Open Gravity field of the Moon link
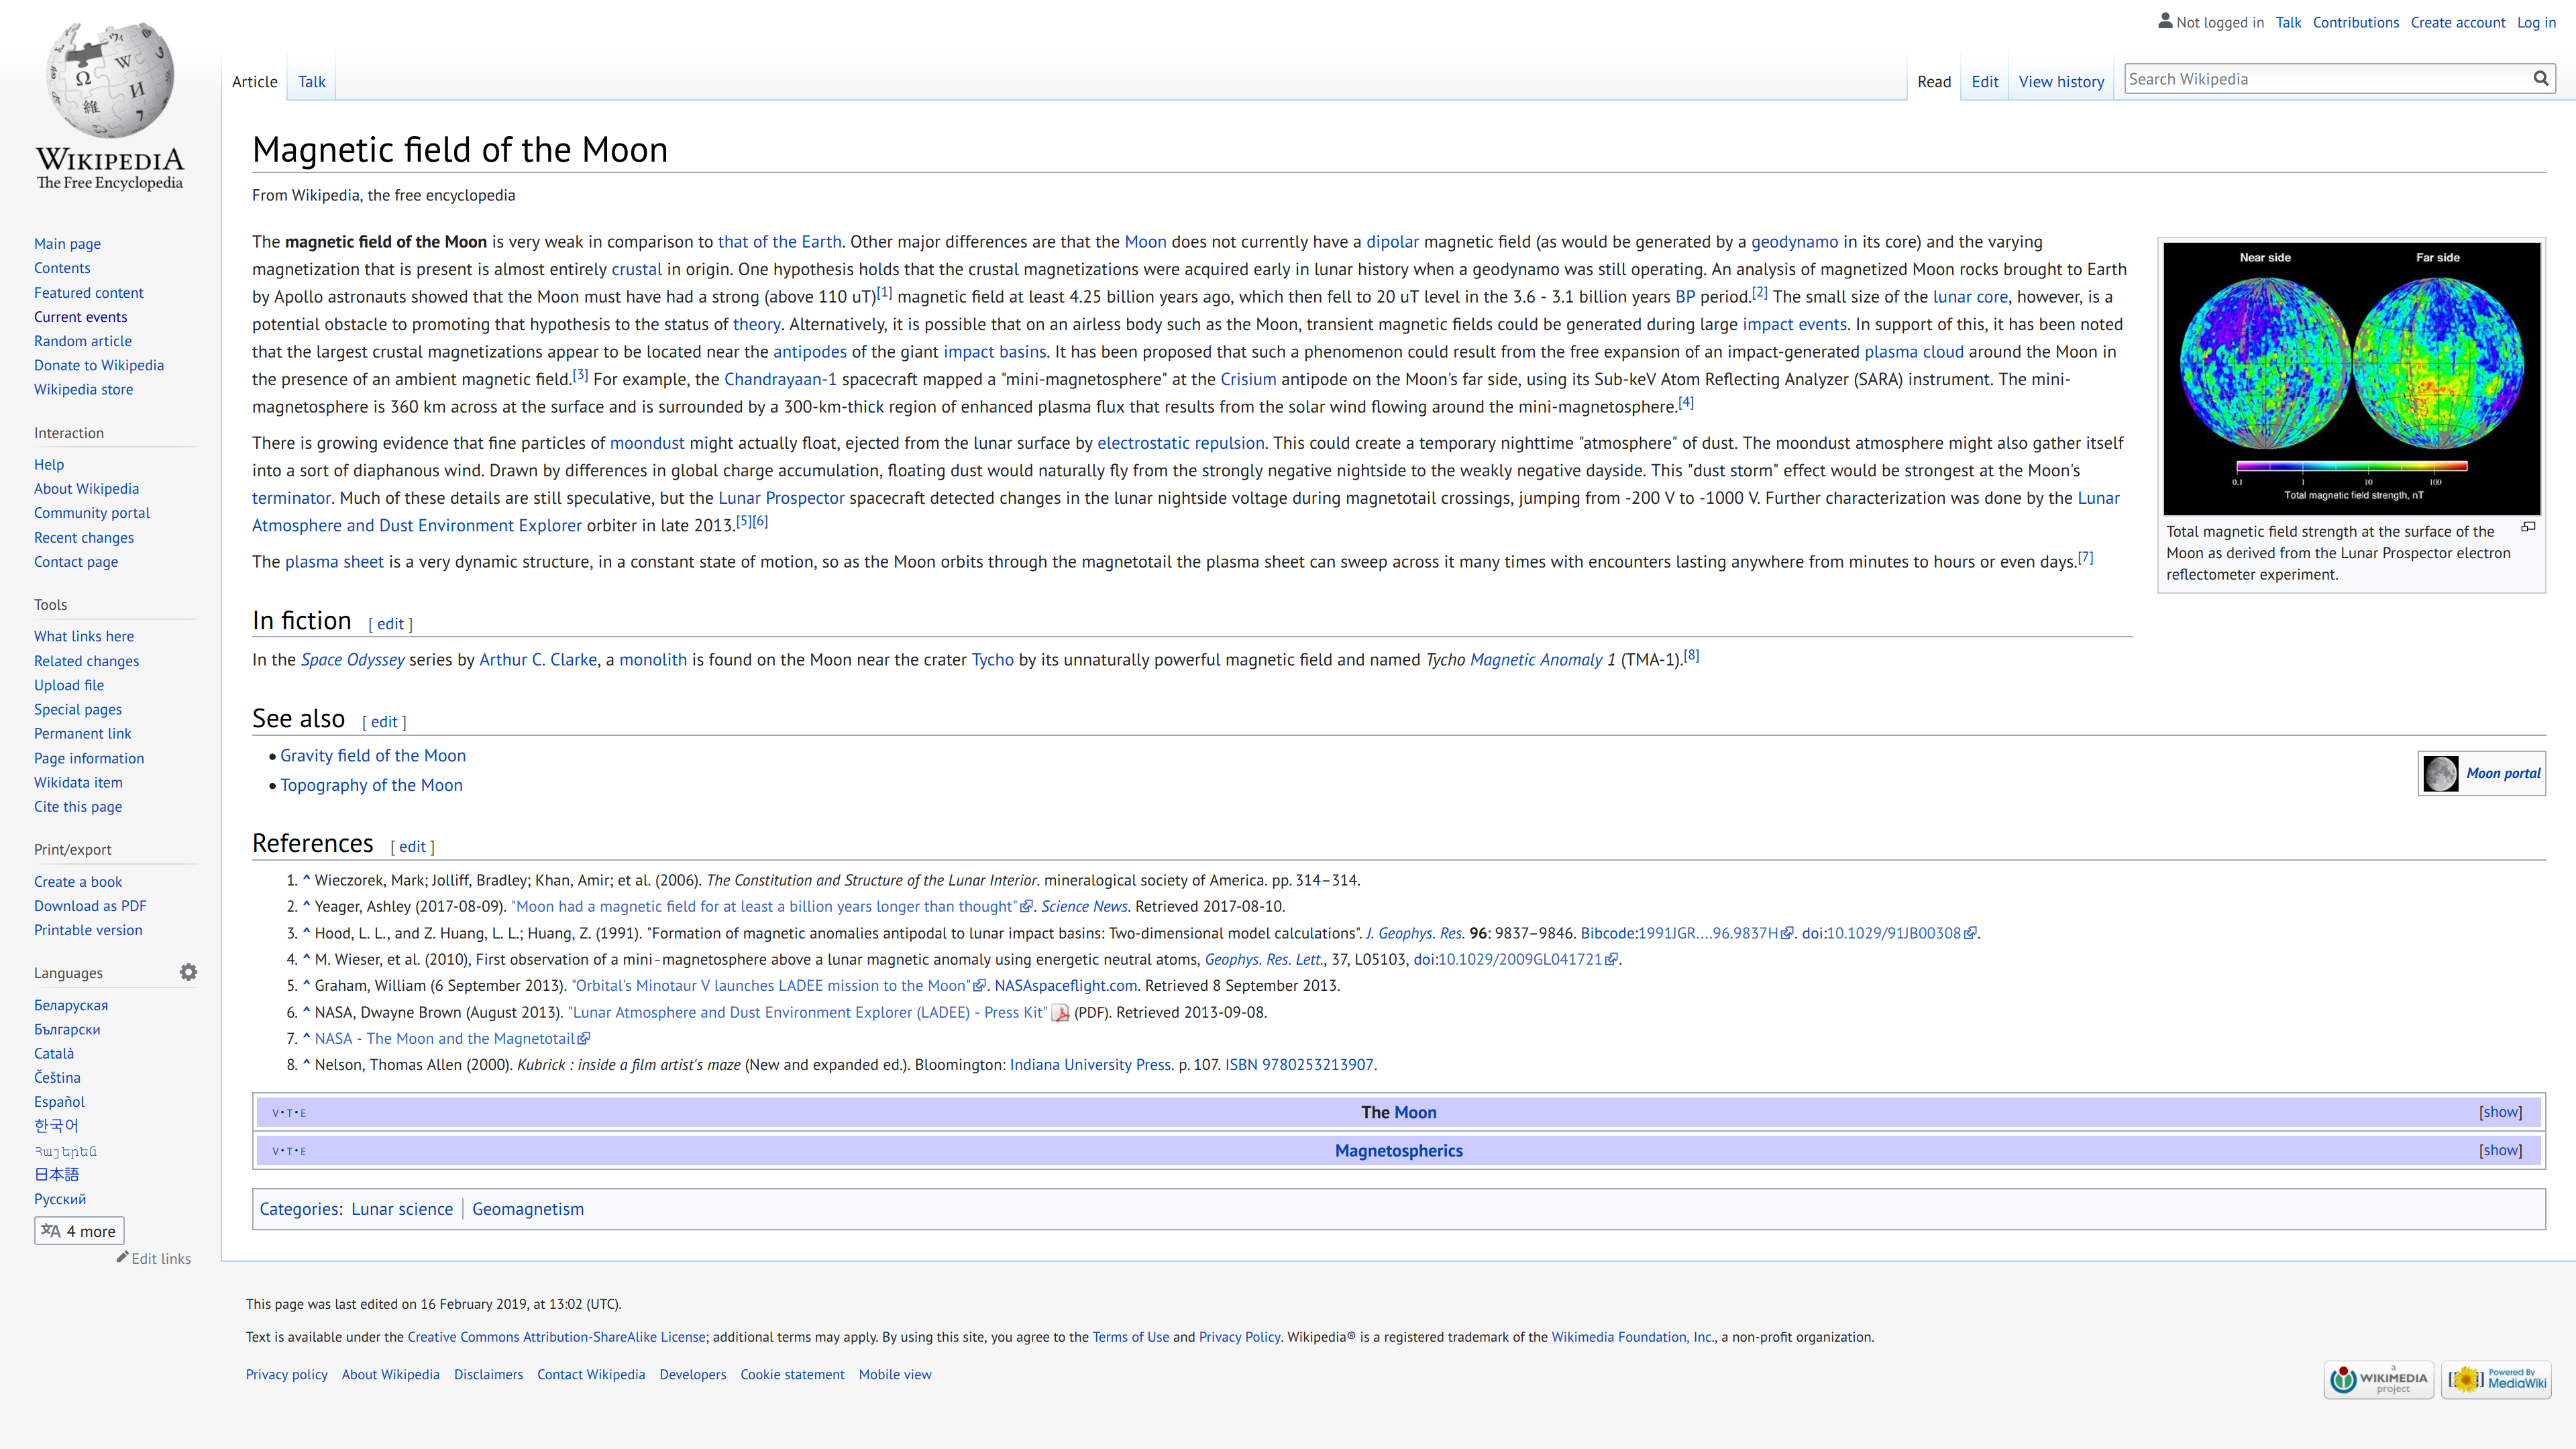The width and height of the screenshot is (2576, 1449). pos(373,756)
